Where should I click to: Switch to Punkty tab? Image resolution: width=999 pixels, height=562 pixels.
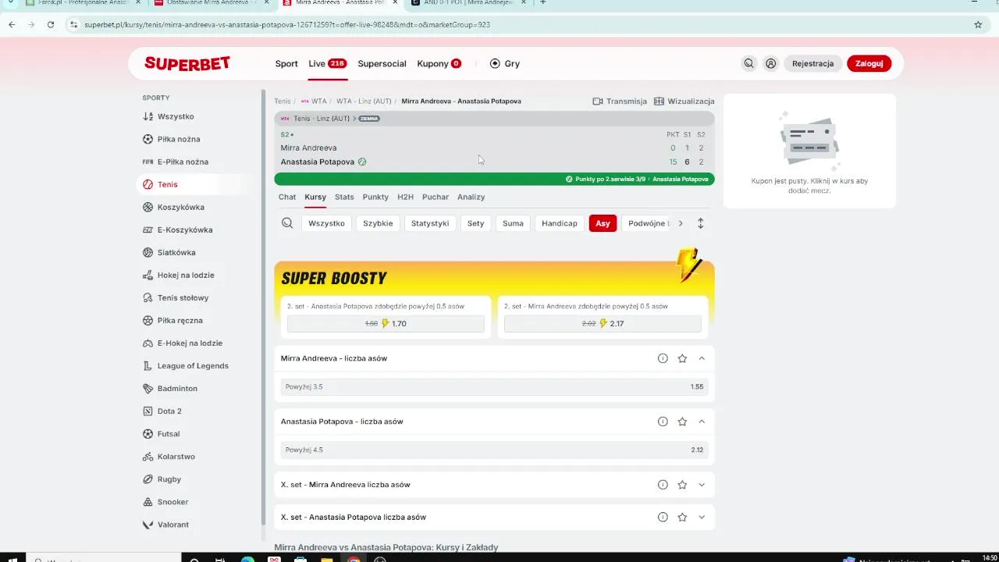pyautogui.click(x=375, y=197)
